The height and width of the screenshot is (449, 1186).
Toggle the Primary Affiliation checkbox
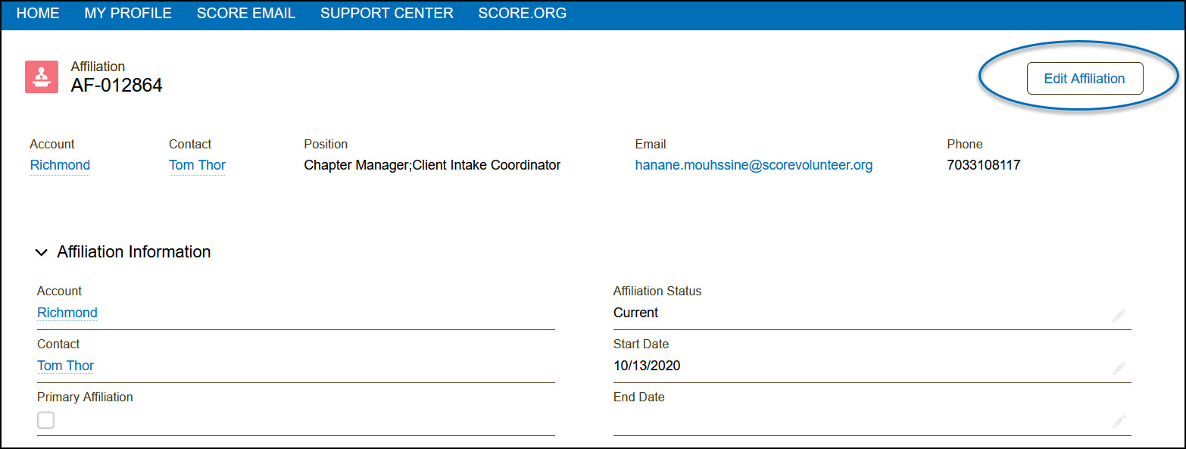pyautogui.click(x=46, y=420)
